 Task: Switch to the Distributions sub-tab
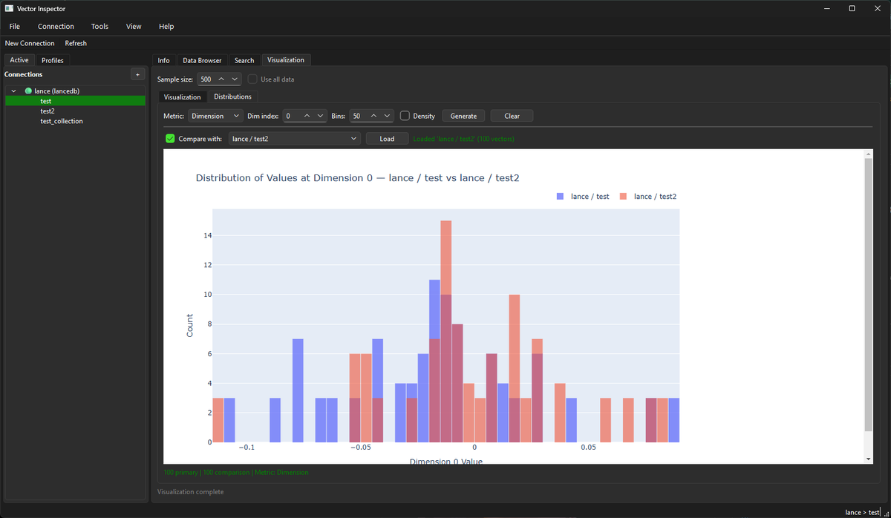click(233, 96)
